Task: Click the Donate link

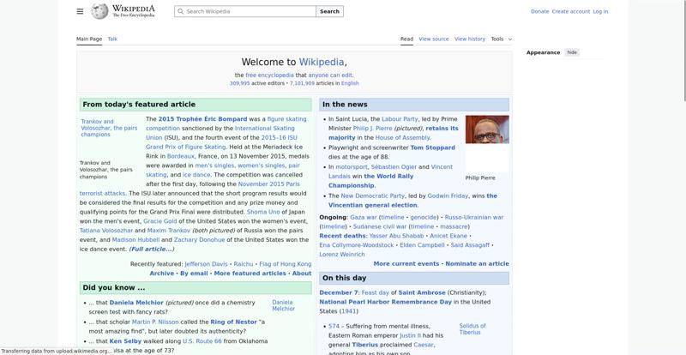Action: point(539,12)
